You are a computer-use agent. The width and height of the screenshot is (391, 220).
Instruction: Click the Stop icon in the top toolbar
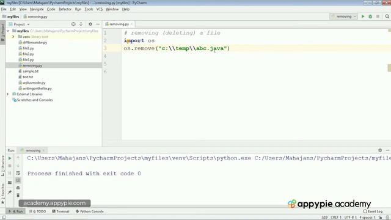tap(378, 16)
